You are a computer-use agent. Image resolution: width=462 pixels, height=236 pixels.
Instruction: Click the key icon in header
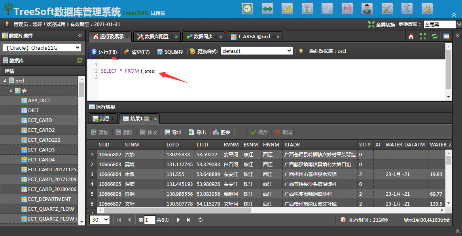coord(407,9)
